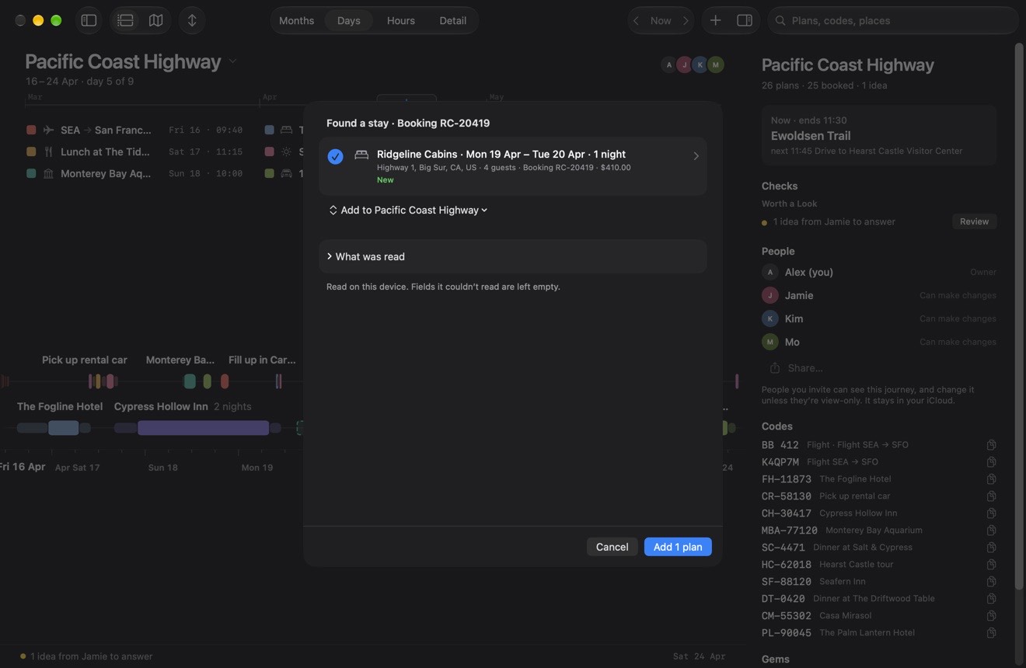
Task: Go to next period arrow
Action: tap(686, 20)
